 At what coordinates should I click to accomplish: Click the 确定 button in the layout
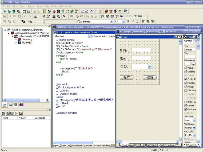[x=126, y=77]
